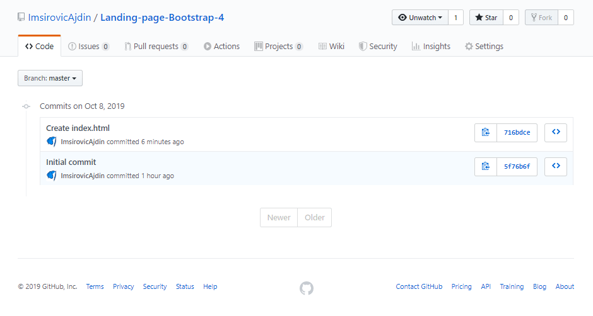Open the Projects tab

tap(279, 46)
